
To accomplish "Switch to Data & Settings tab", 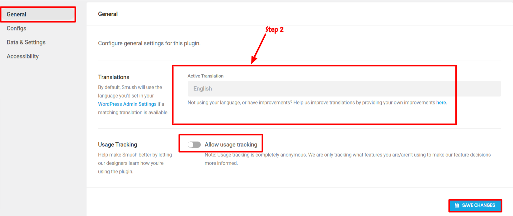I will pos(26,42).
